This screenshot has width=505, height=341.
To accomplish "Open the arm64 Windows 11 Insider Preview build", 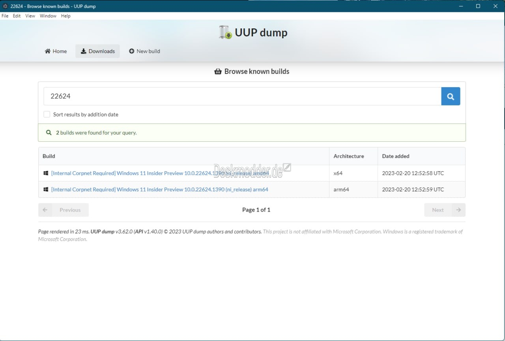I will 160,189.
